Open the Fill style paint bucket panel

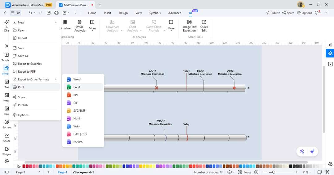(330, 53)
